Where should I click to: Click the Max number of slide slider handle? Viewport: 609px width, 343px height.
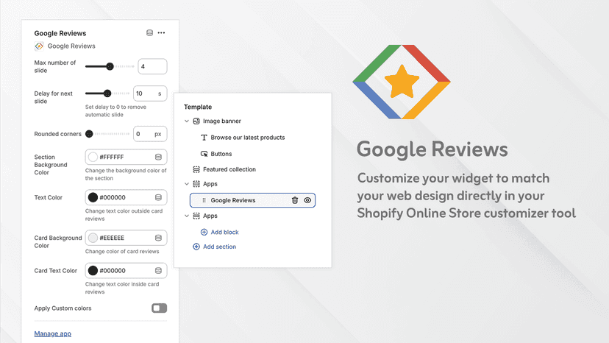point(110,66)
